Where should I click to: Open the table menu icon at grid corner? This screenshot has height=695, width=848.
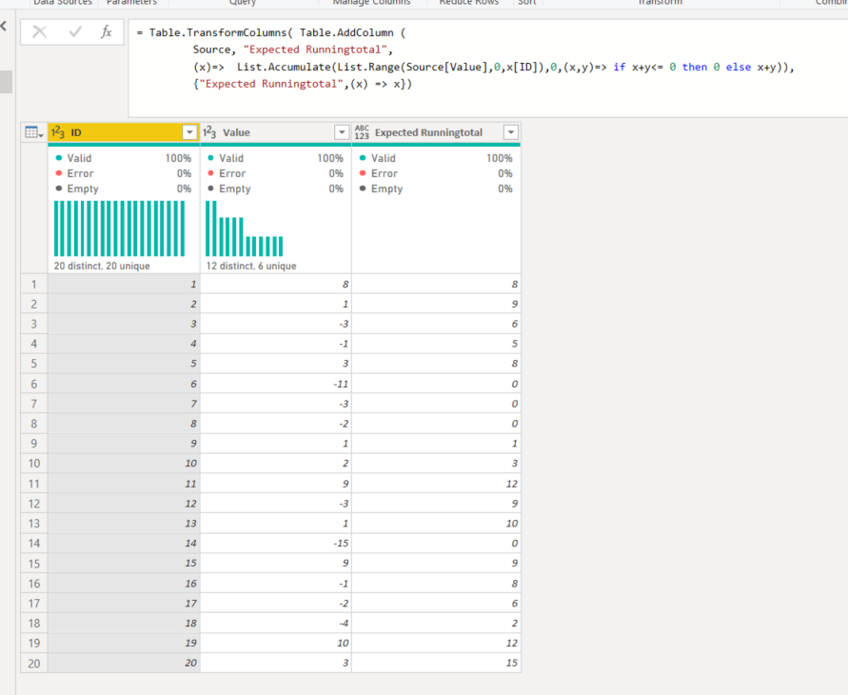point(34,132)
